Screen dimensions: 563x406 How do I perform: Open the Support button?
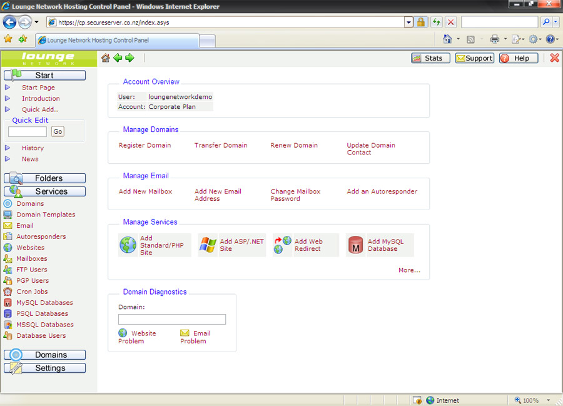click(x=474, y=58)
